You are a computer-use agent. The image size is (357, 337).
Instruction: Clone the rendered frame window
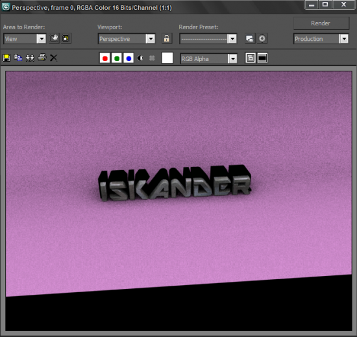[x=30, y=58]
